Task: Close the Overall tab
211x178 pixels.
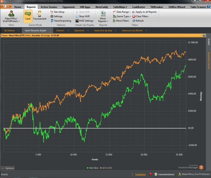Action: click(68, 30)
